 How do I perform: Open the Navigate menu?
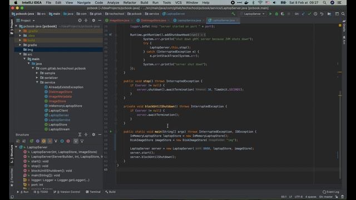[84, 3]
